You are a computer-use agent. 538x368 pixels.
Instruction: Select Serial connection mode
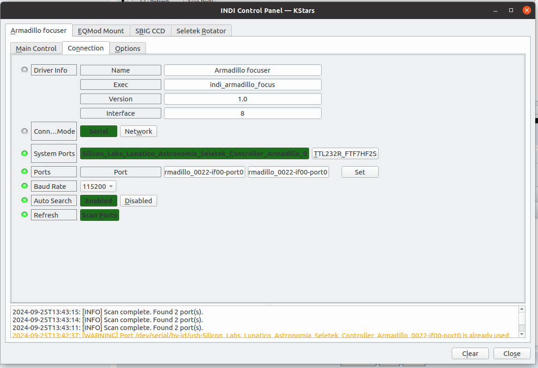click(99, 131)
